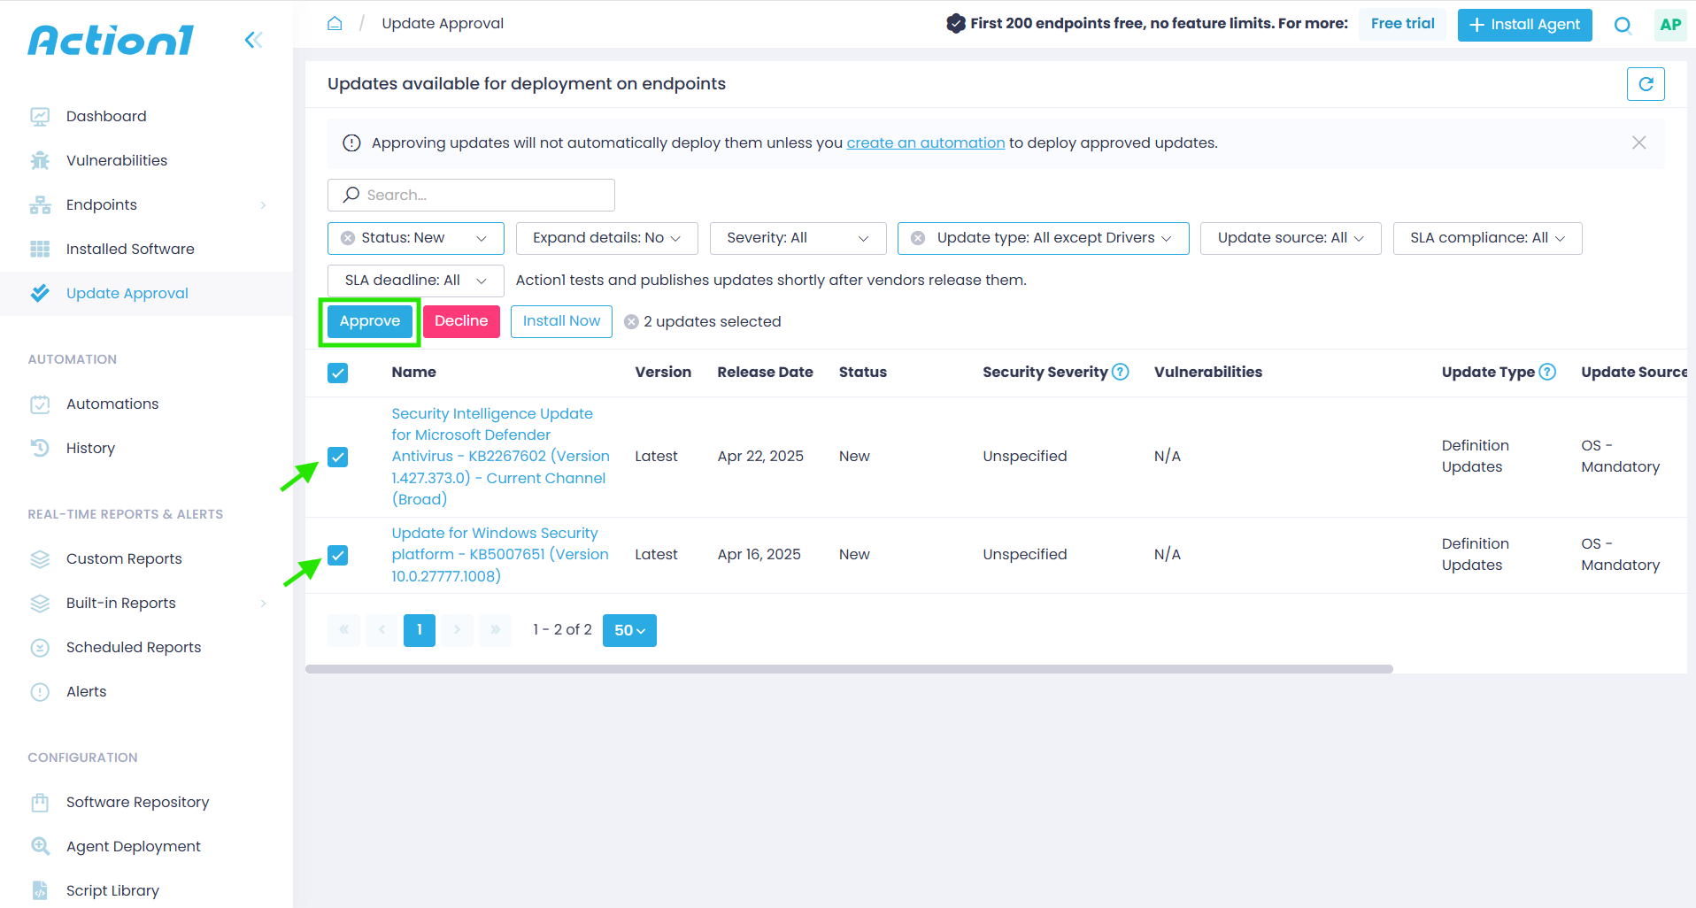The image size is (1696, 908).
Task: Click the '1 - 2 of 2' pagination text
Action: 562,630
